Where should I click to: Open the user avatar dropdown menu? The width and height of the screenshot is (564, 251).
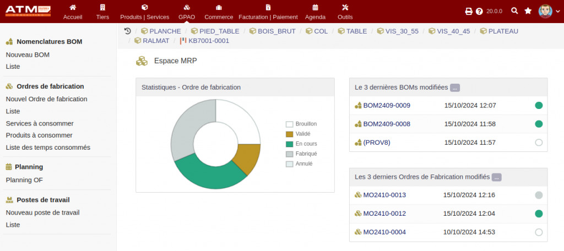point(545,11)
